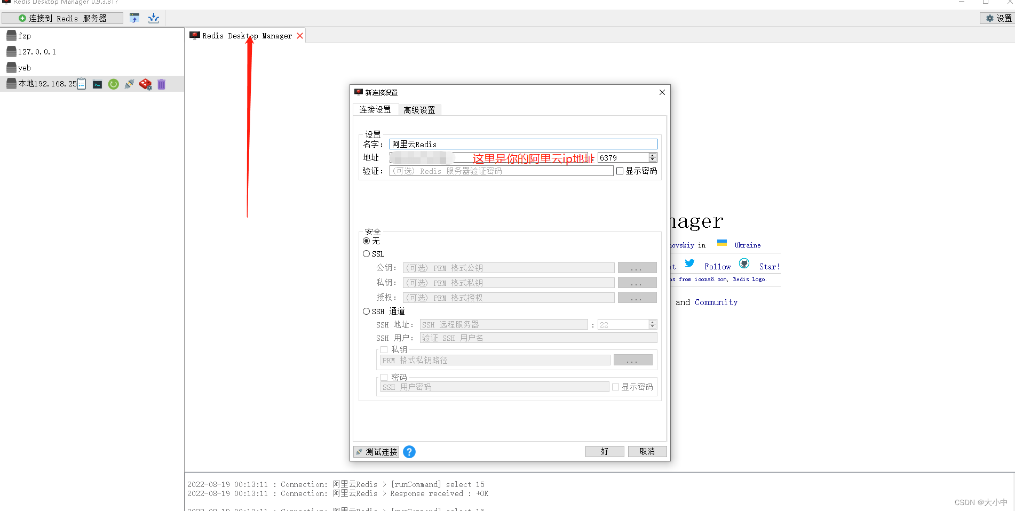Delete the 本地192.168.25 connection with trash icon
The image size is (1015, 511).
[x=162, y=84]
